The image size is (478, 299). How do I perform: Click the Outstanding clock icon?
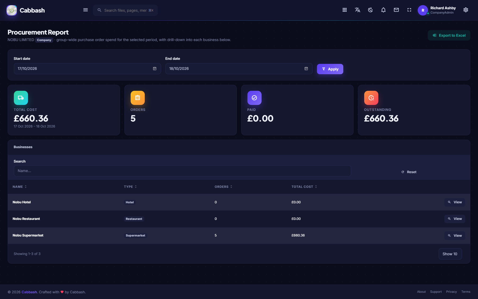pyautogui.click(x=371, y=98)
